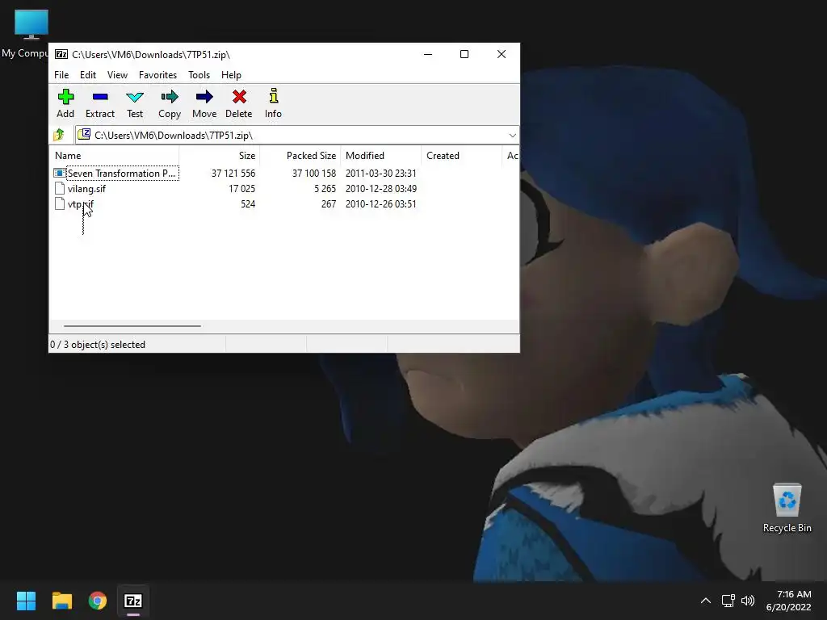Click modified date 2011-03-30 23:31
The width and height of the screenshot is (827, 620).
[381, 173]
